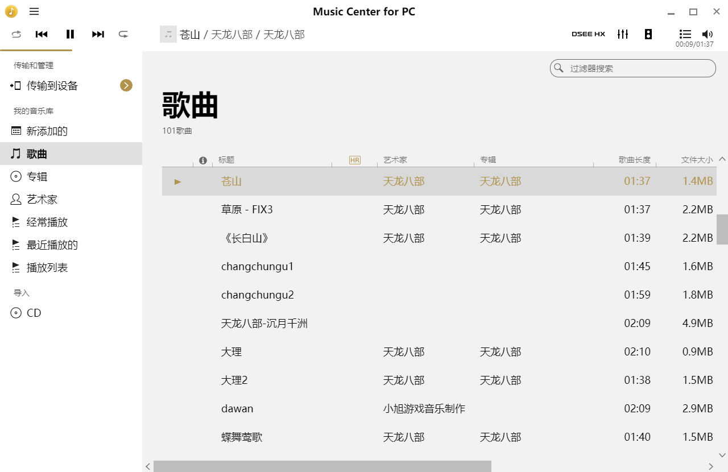Viewport: 728px width, 472px height.
Task: Click the 4.9MB file size cell
Action: 697,324
